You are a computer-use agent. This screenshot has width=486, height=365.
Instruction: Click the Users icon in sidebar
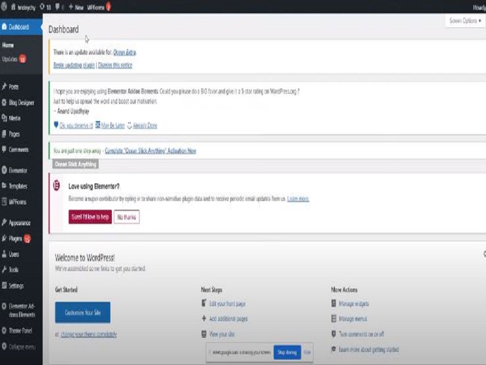click(4, 254)
